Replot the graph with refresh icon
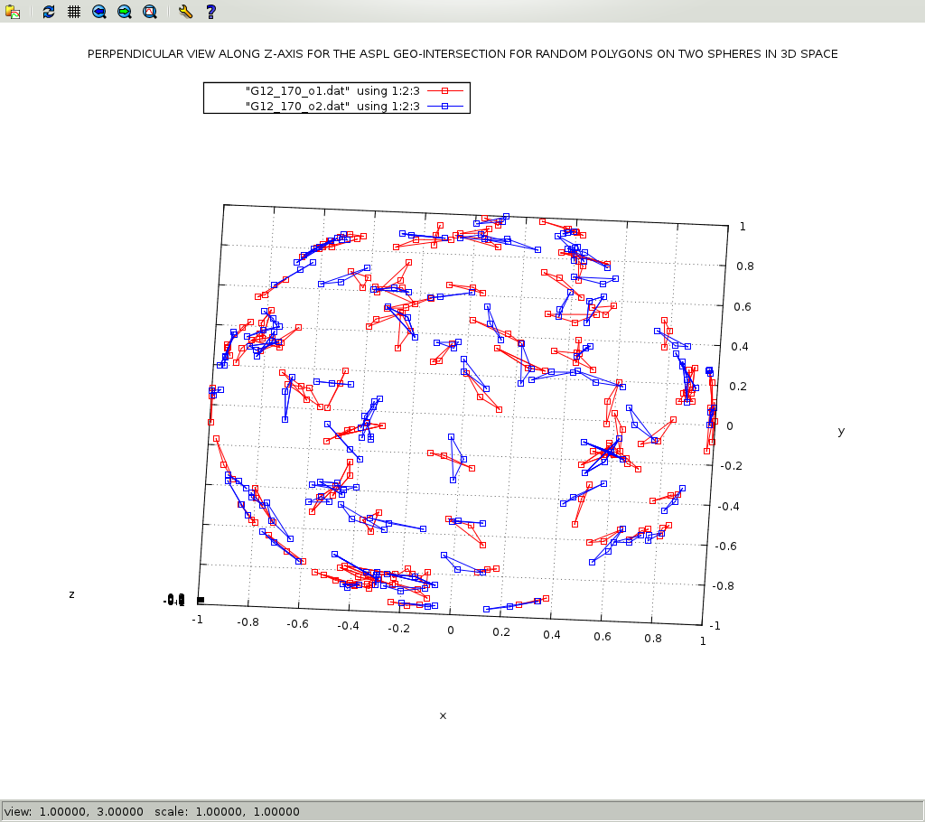The image size is (925, 822). [x=49, y=12]
